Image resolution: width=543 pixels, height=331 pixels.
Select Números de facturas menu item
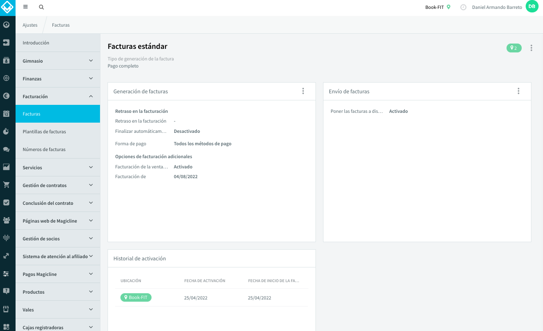click(58, 149)
